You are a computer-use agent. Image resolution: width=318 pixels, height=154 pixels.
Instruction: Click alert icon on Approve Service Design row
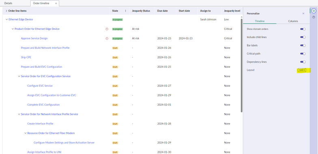tap(107, 39)
